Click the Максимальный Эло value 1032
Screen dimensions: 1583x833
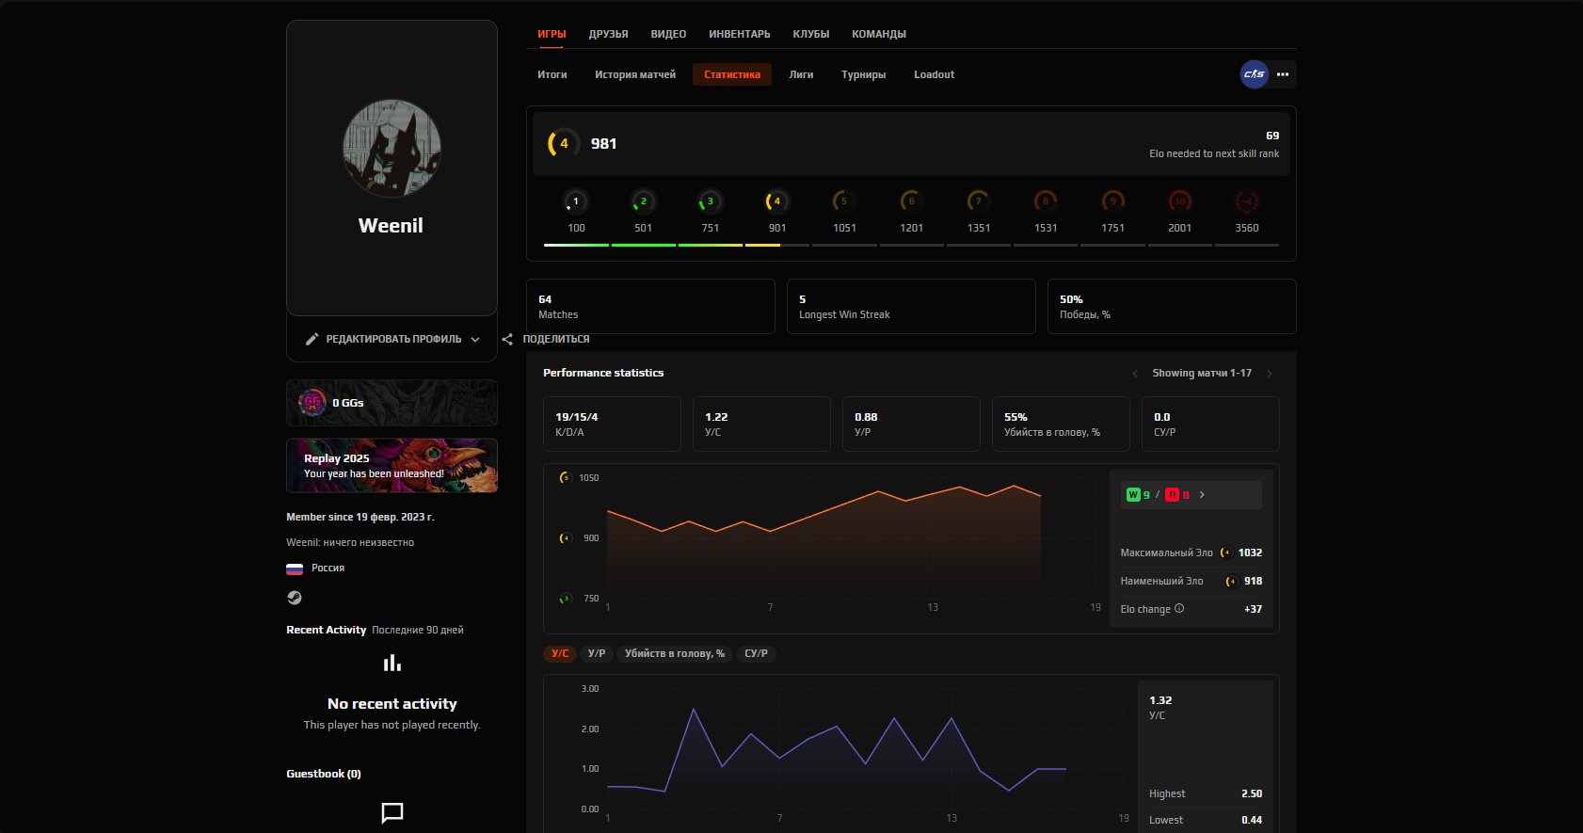1250,553
